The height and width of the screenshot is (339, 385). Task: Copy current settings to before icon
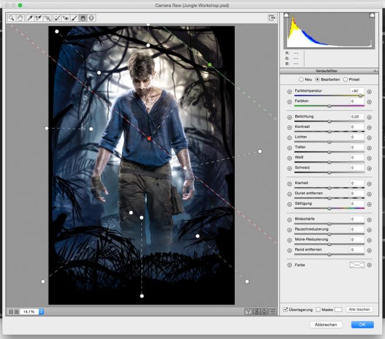pyautogui.click(x=265, y=311)
